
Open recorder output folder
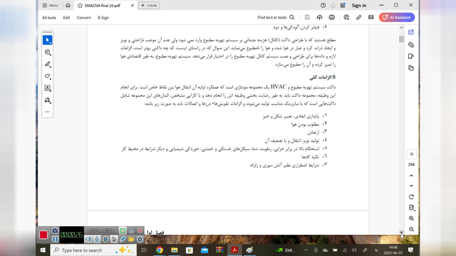click(131, 239)
